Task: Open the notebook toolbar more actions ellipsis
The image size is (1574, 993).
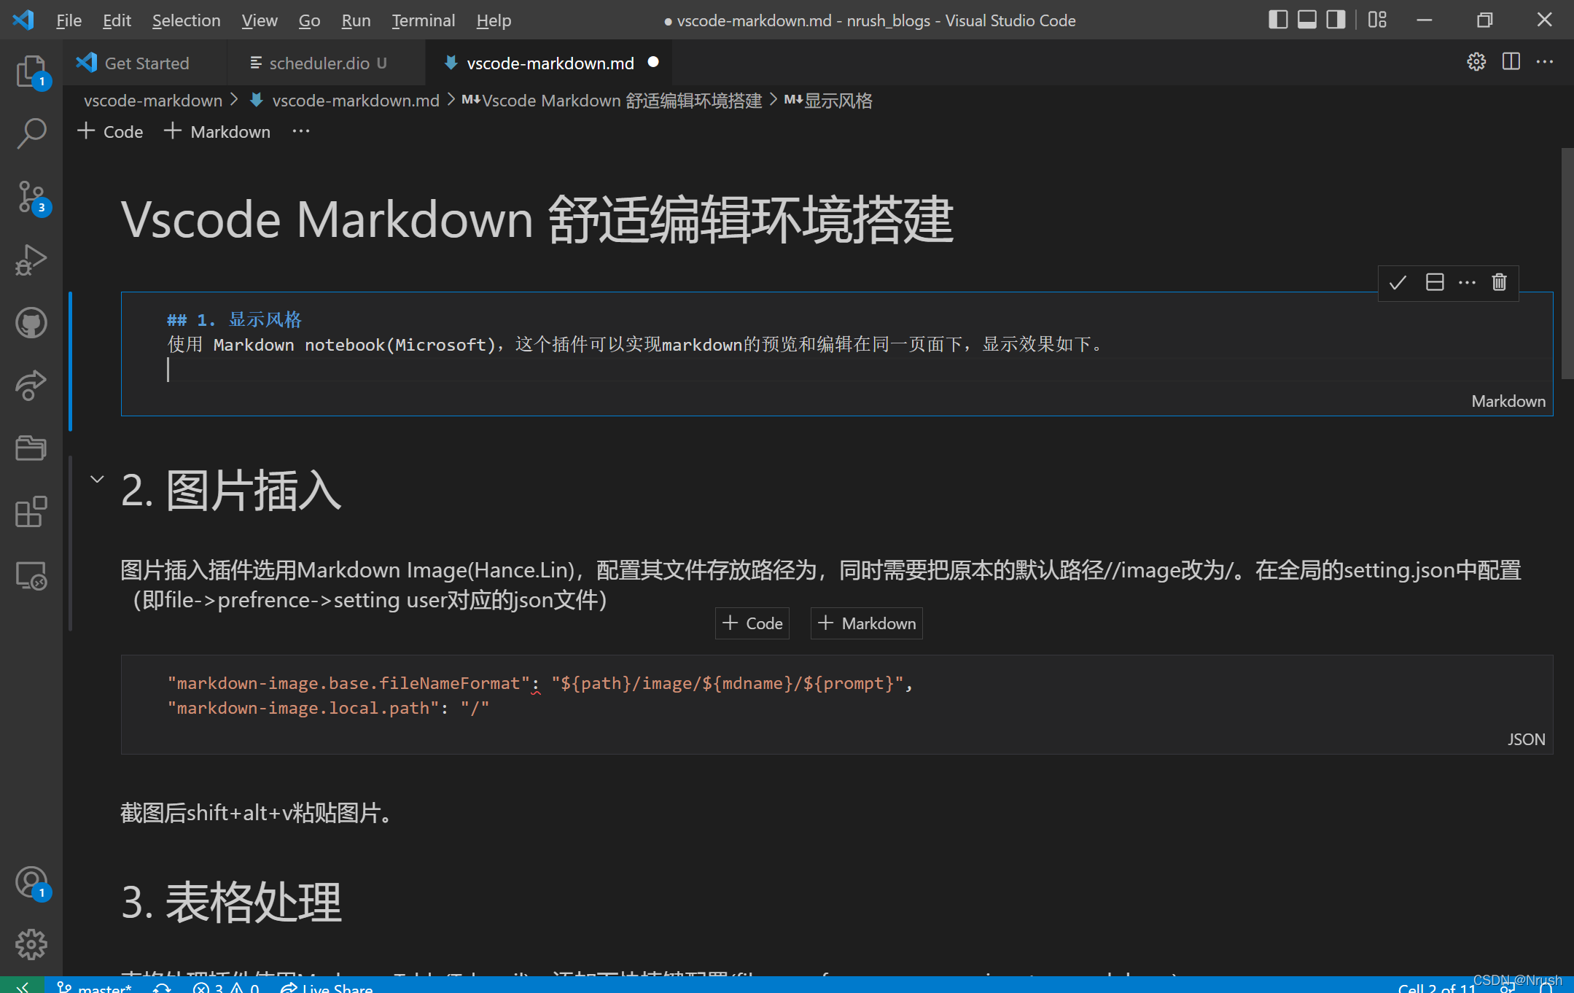Action: pos(300,131)
